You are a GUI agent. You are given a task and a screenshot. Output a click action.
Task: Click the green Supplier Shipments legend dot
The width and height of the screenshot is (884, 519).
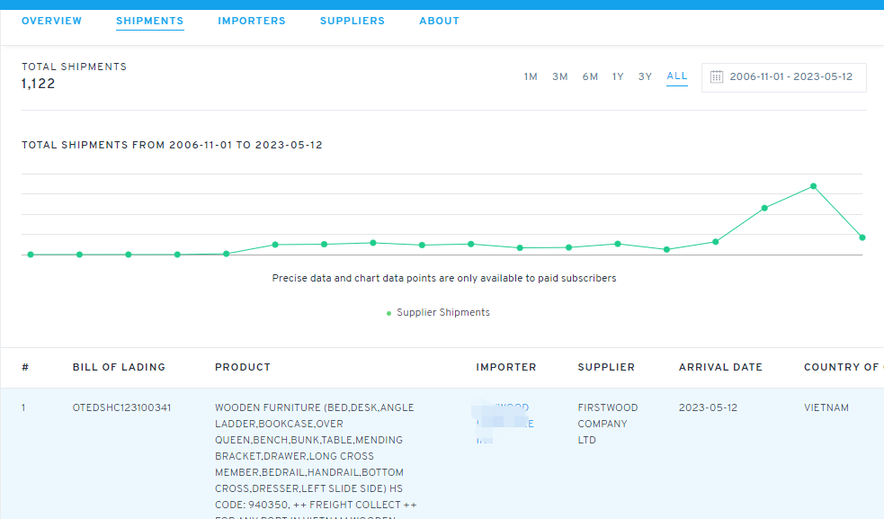(389, 313)
